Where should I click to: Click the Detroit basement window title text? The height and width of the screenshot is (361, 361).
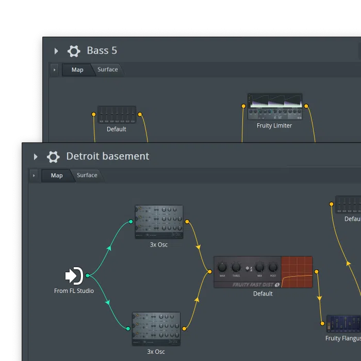click(108, 156)
